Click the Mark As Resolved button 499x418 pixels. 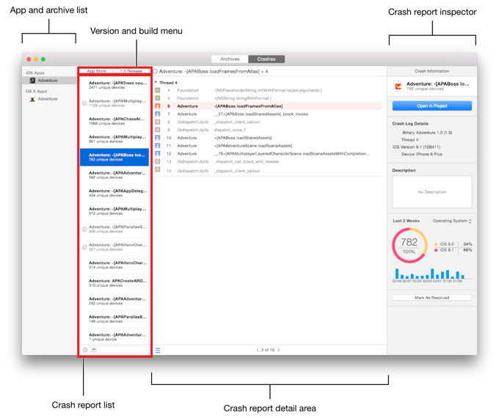(x=431, y=298)
